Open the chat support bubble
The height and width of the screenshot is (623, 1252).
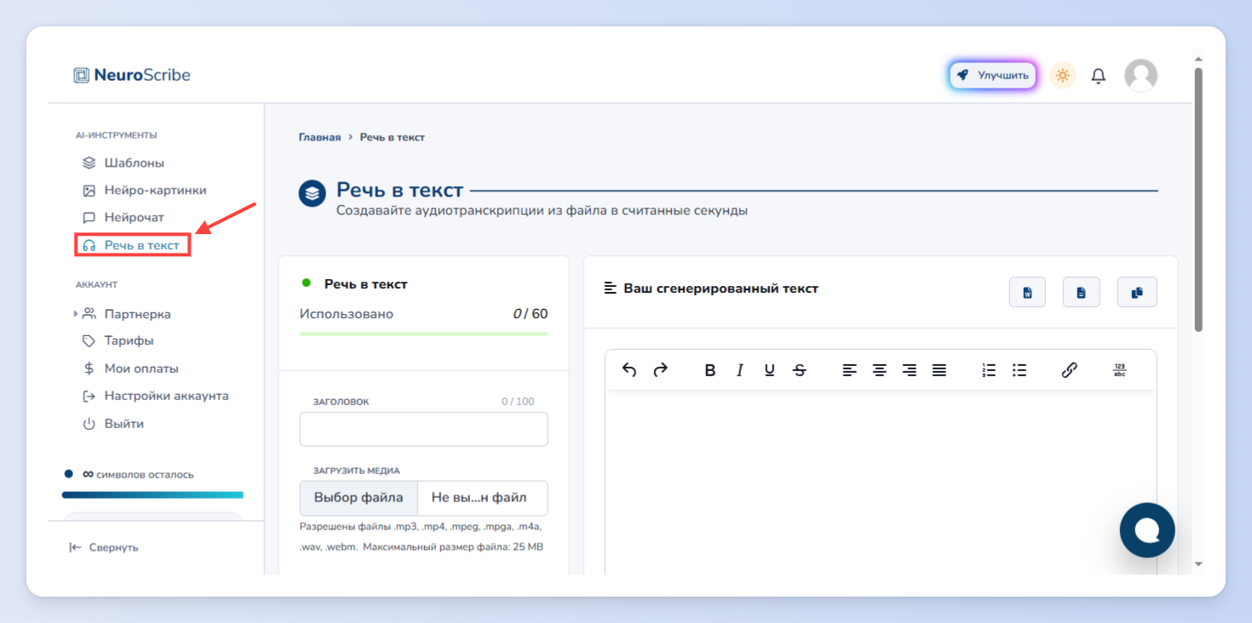1147,530
